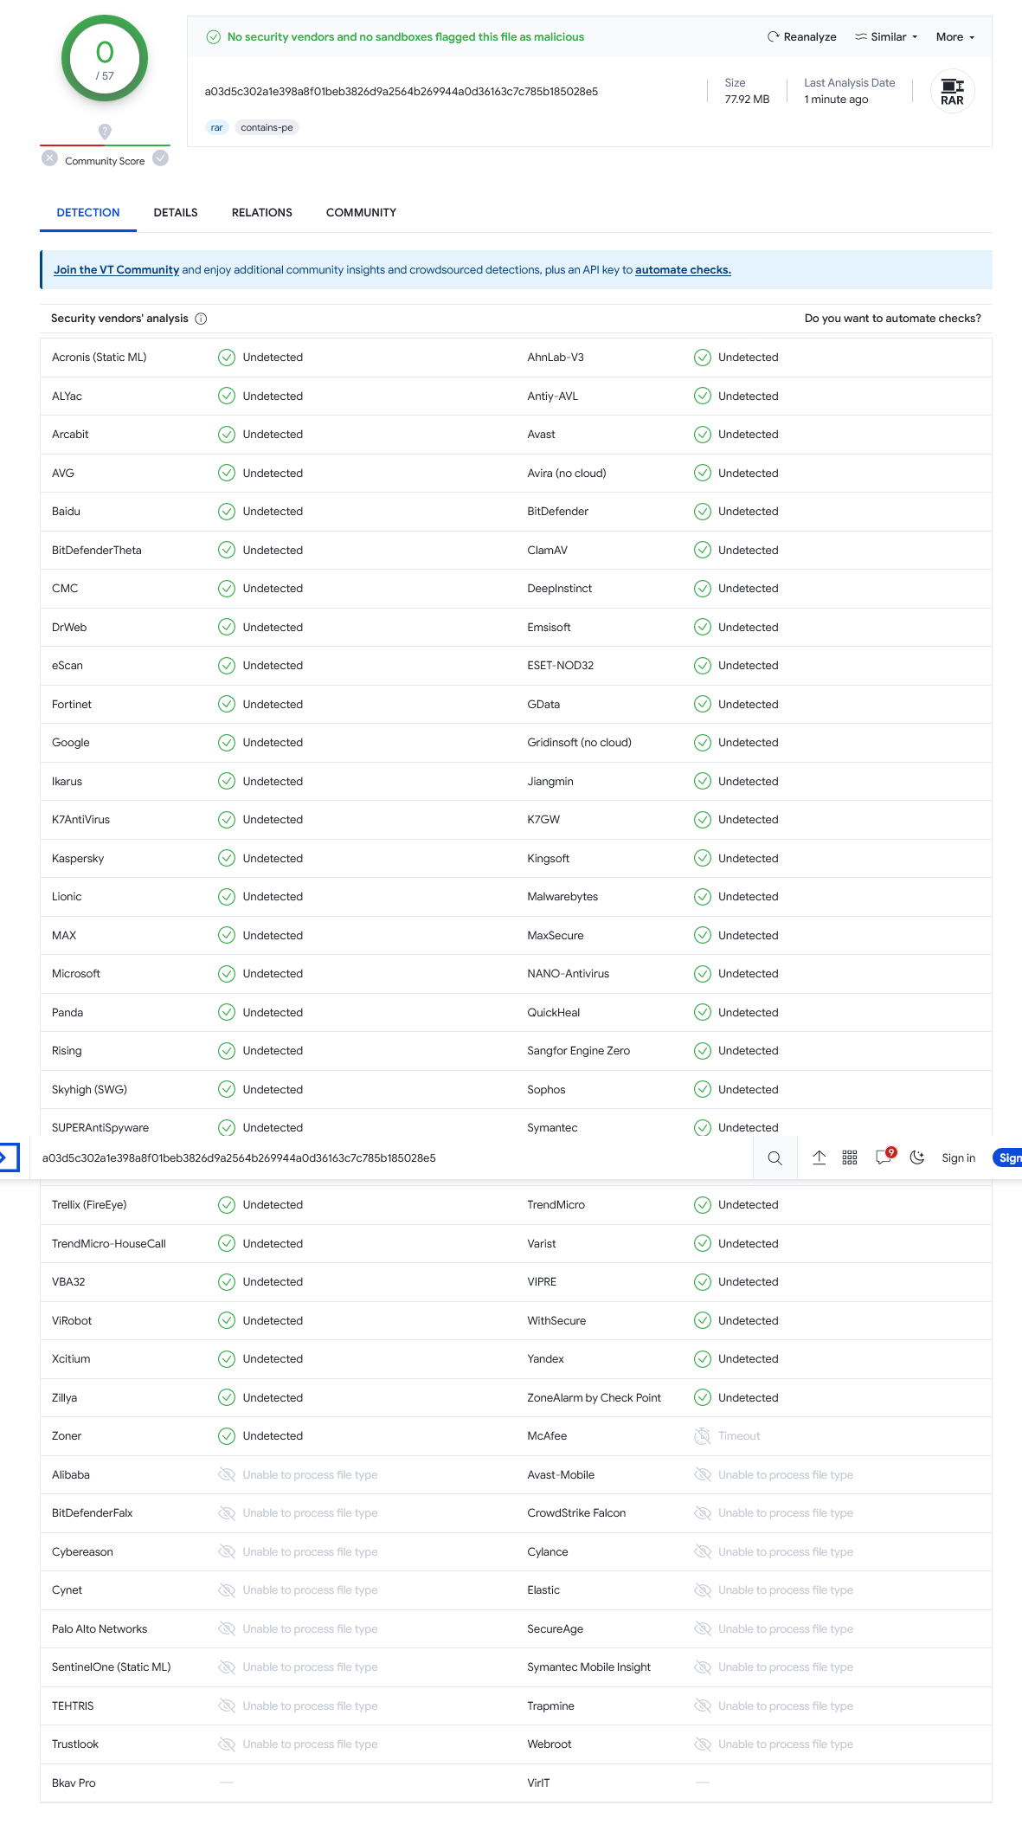Viewport: 1022px width, 1831px height.
Task: Open notifications with the badge icon
Action: point(884,1157)
